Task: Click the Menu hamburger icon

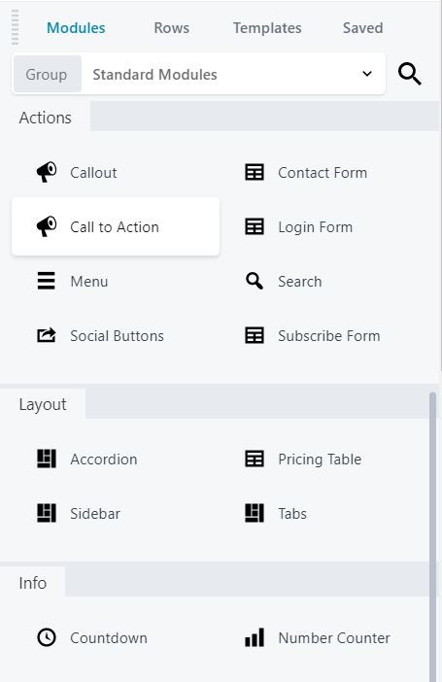Action: (46, 281)
